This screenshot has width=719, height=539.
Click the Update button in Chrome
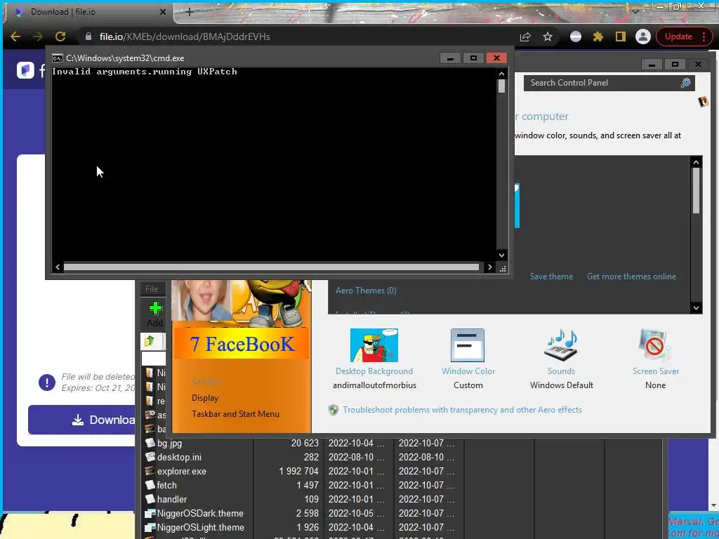pos(678,36)
